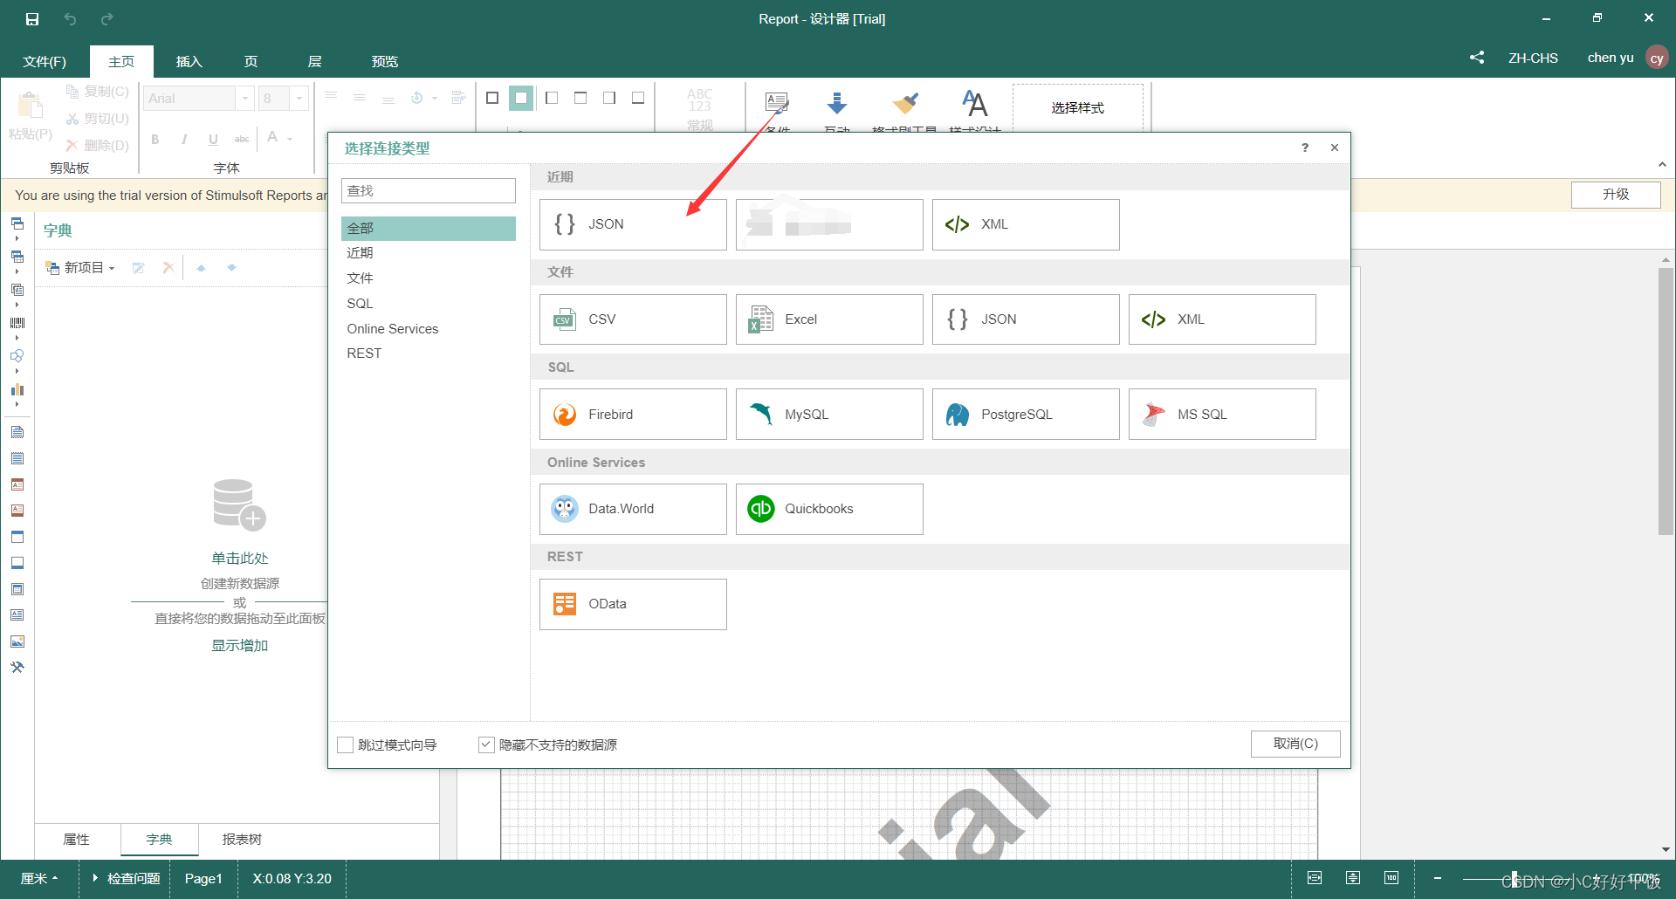This screenshot has height=899, width=1676.
Task: Open the 新项目 dropdown
Action: point(80,268)
